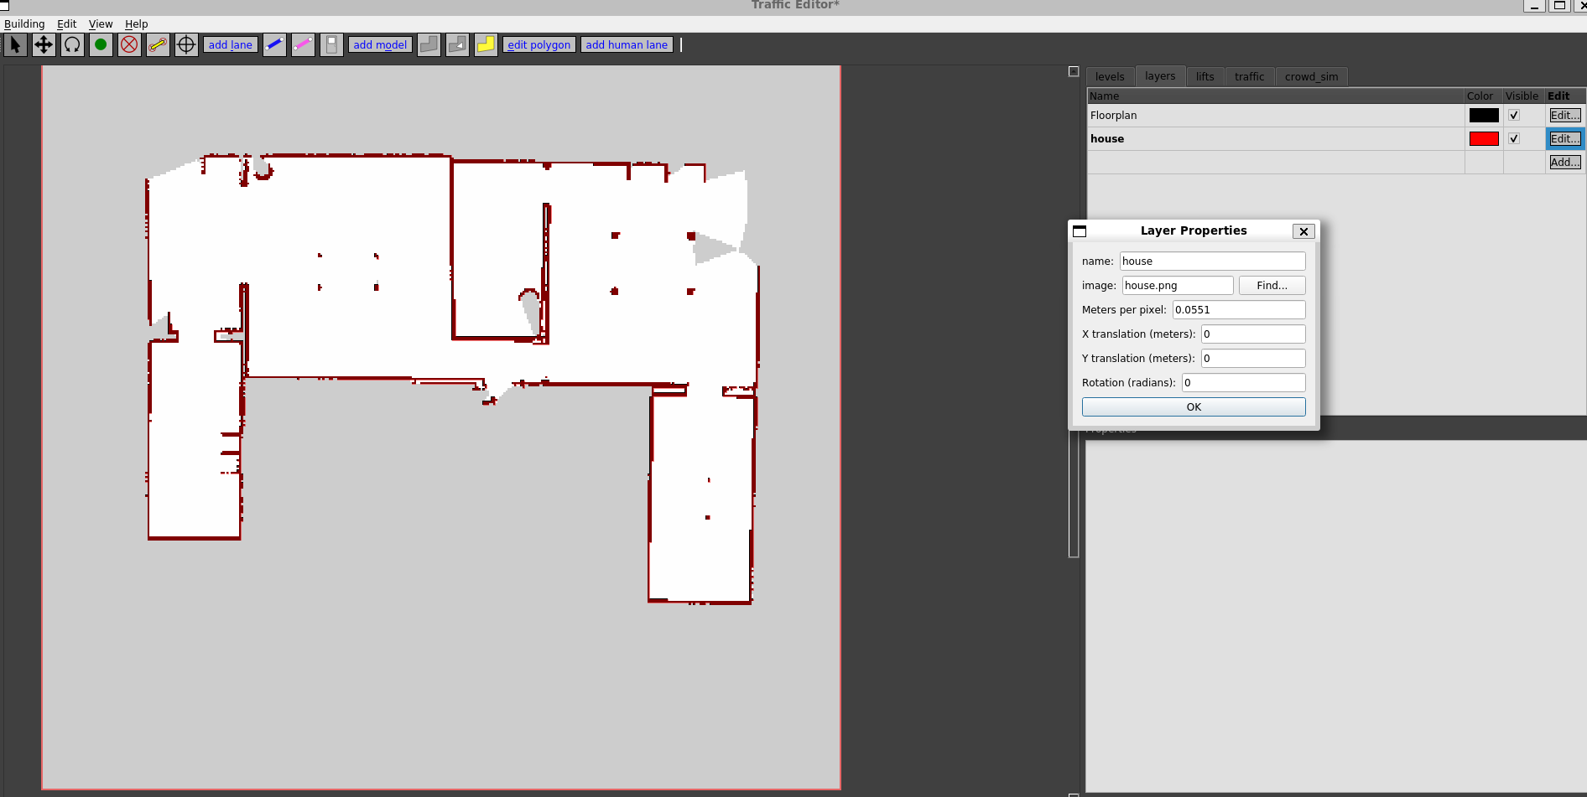Click the red house layer color swatch
Screen dimensions: 1587x797
pos(1484,139)
